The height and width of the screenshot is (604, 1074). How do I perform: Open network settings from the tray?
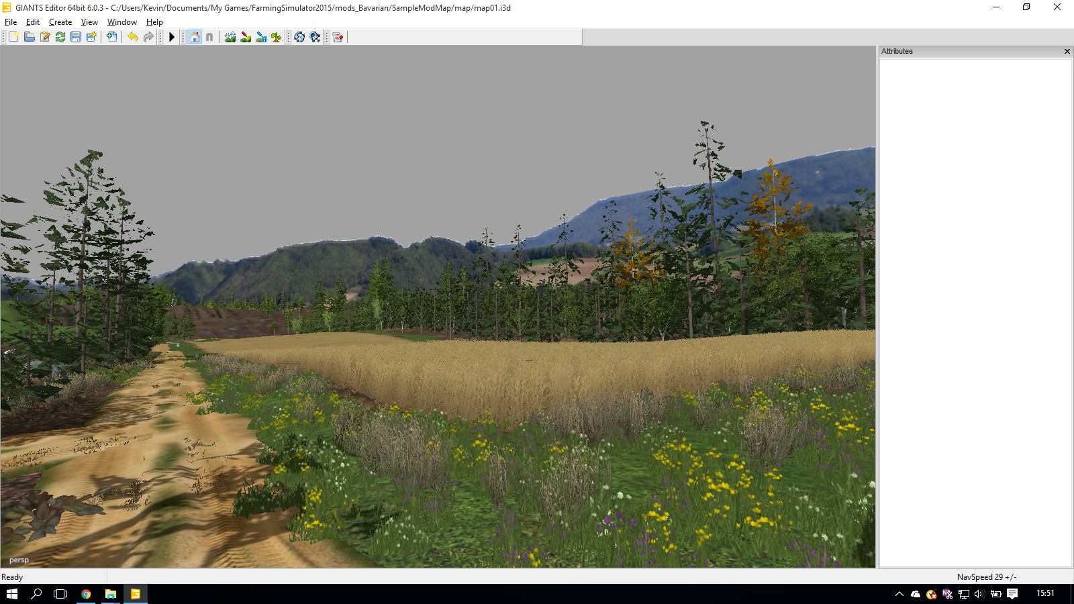tap(964, 594)
